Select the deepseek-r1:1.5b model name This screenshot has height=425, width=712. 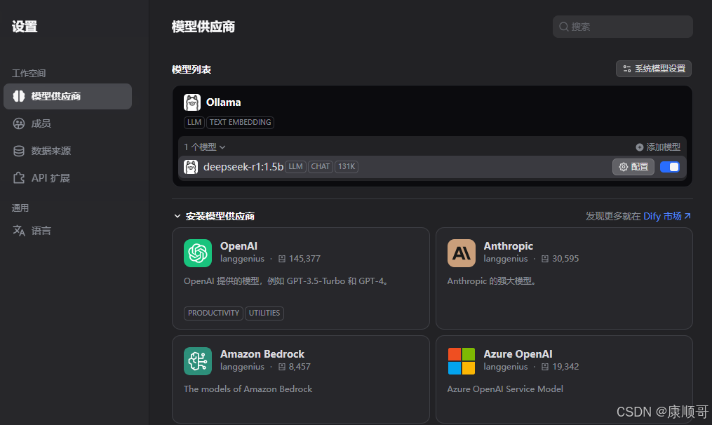tap(243, 167)
